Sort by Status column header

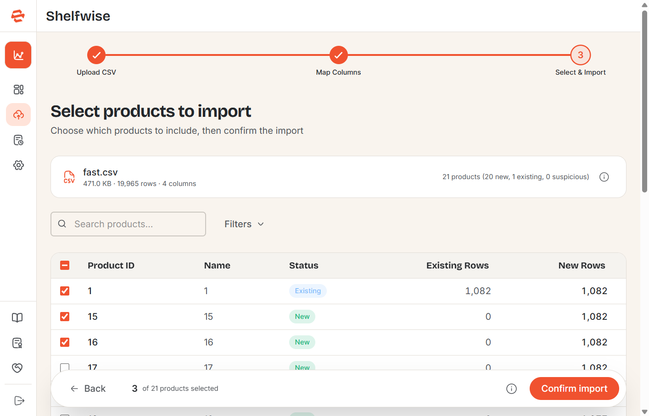coord(303,265)
